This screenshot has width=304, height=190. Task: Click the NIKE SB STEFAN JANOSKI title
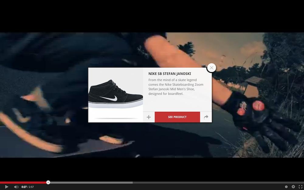coord(170,74)
